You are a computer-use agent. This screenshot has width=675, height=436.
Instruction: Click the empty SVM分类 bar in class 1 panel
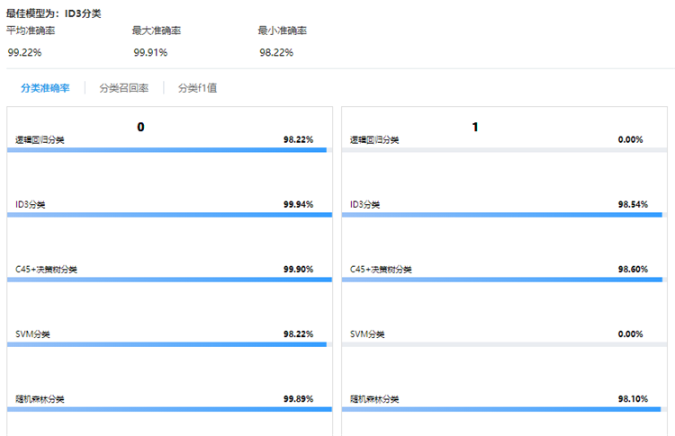[x=504, y=344]
